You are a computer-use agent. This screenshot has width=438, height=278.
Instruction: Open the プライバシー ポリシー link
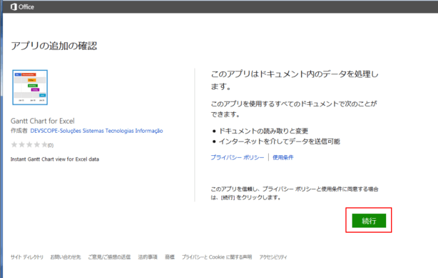tap(237, 157)
